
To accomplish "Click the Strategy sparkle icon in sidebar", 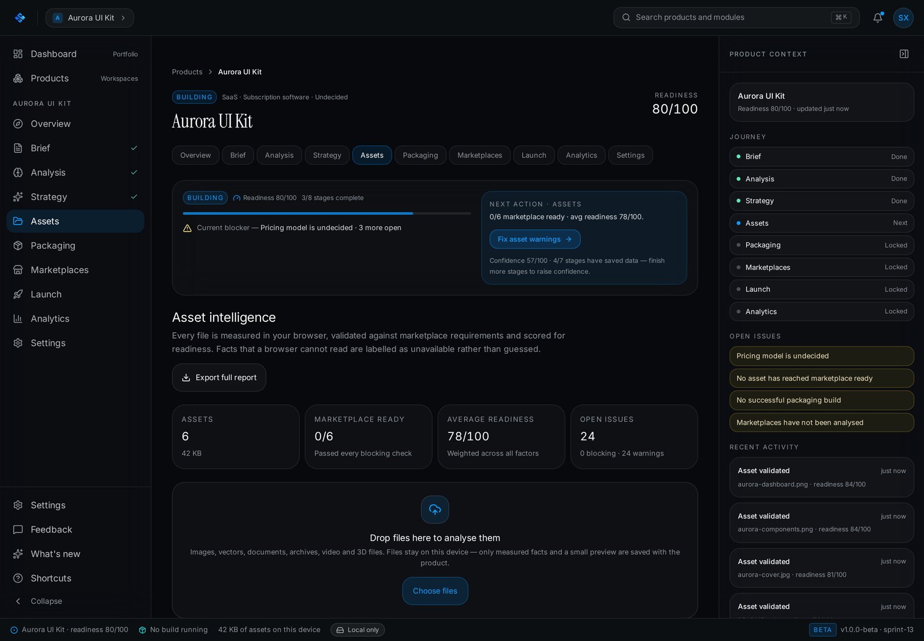I will point(18,197).
